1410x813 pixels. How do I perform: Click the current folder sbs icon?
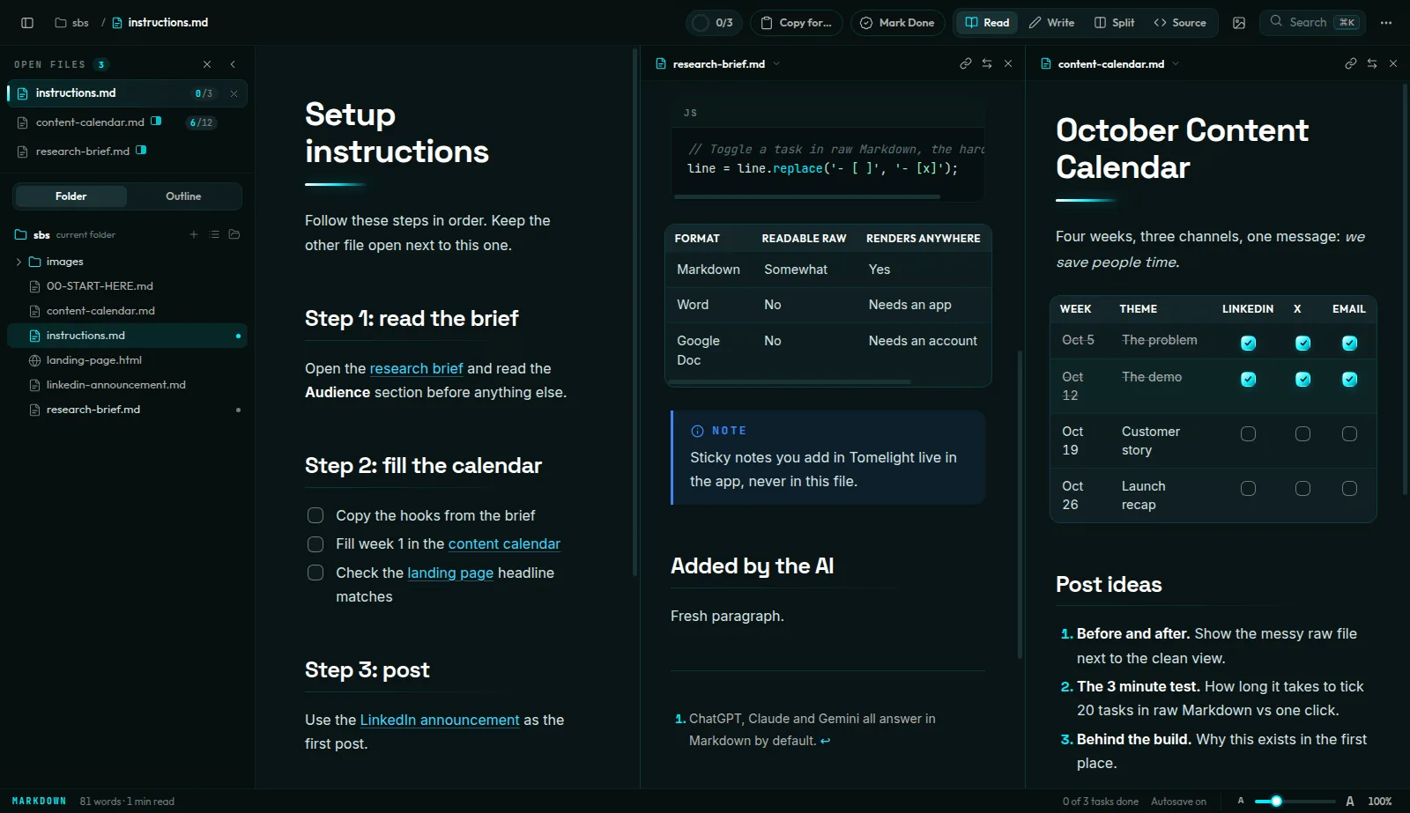(x=21, y=234)
